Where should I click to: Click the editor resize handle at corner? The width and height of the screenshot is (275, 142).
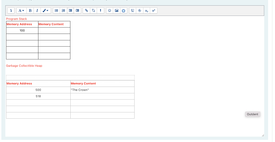263,135
